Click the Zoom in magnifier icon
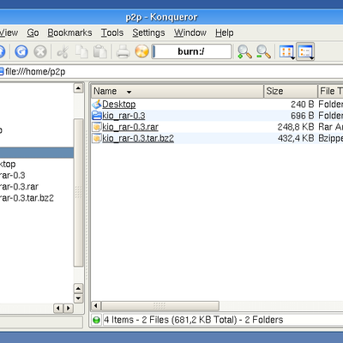The height and width of the screenshot is (343, 343). coord(244,51)
